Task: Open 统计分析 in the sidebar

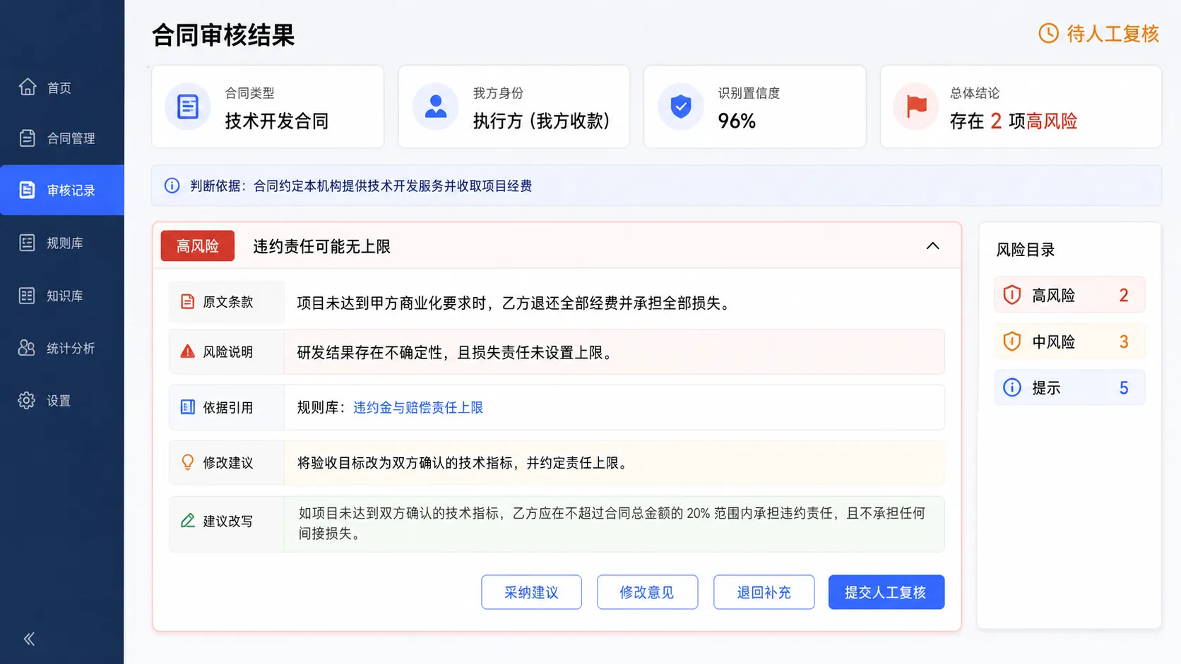Action: (62, 348)
